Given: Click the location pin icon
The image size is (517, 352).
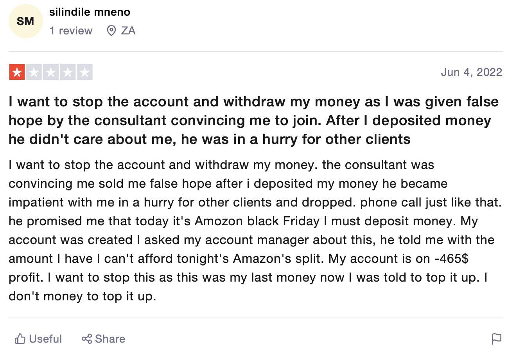Looking at the screenshot, I should pos(111,31).
